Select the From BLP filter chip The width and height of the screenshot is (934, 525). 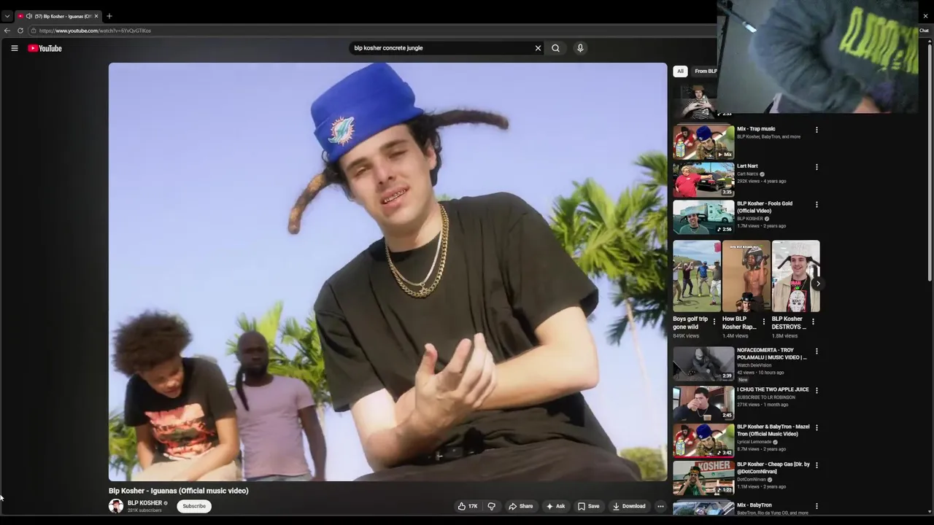[705, 71]
